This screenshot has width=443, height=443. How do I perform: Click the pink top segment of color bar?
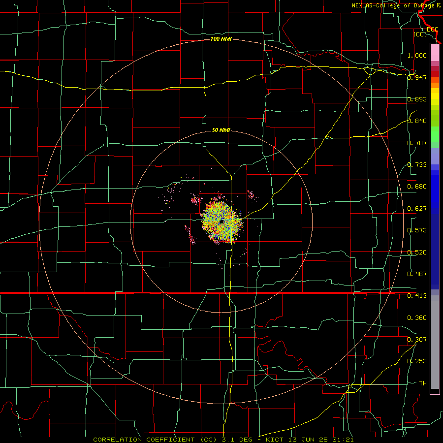pyautogui.click(x=435, y=52)
